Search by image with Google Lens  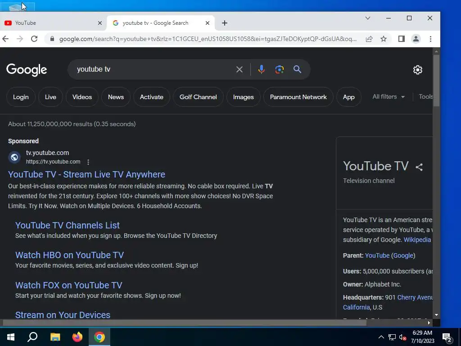(x=279, y=69)
